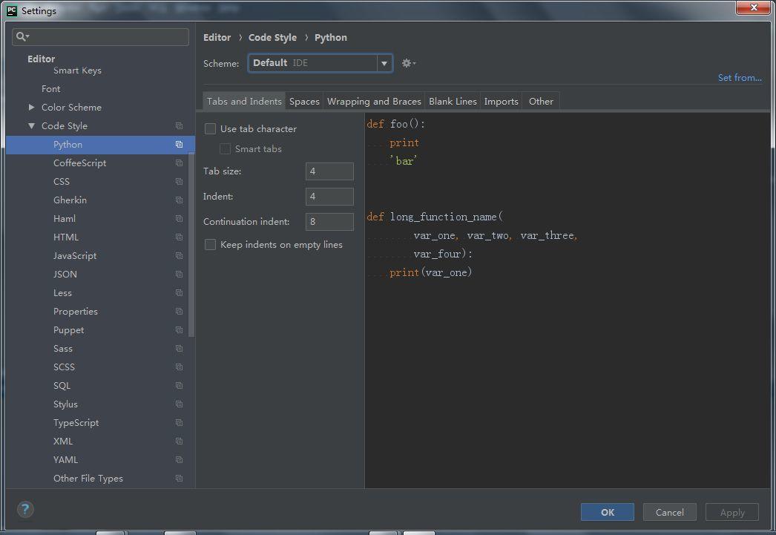Image resolution: width=776 pixels, height=535 pixels.
Task: Click the scheme settings gear icon
Action: pyautogui.click(x=408, y=63)
